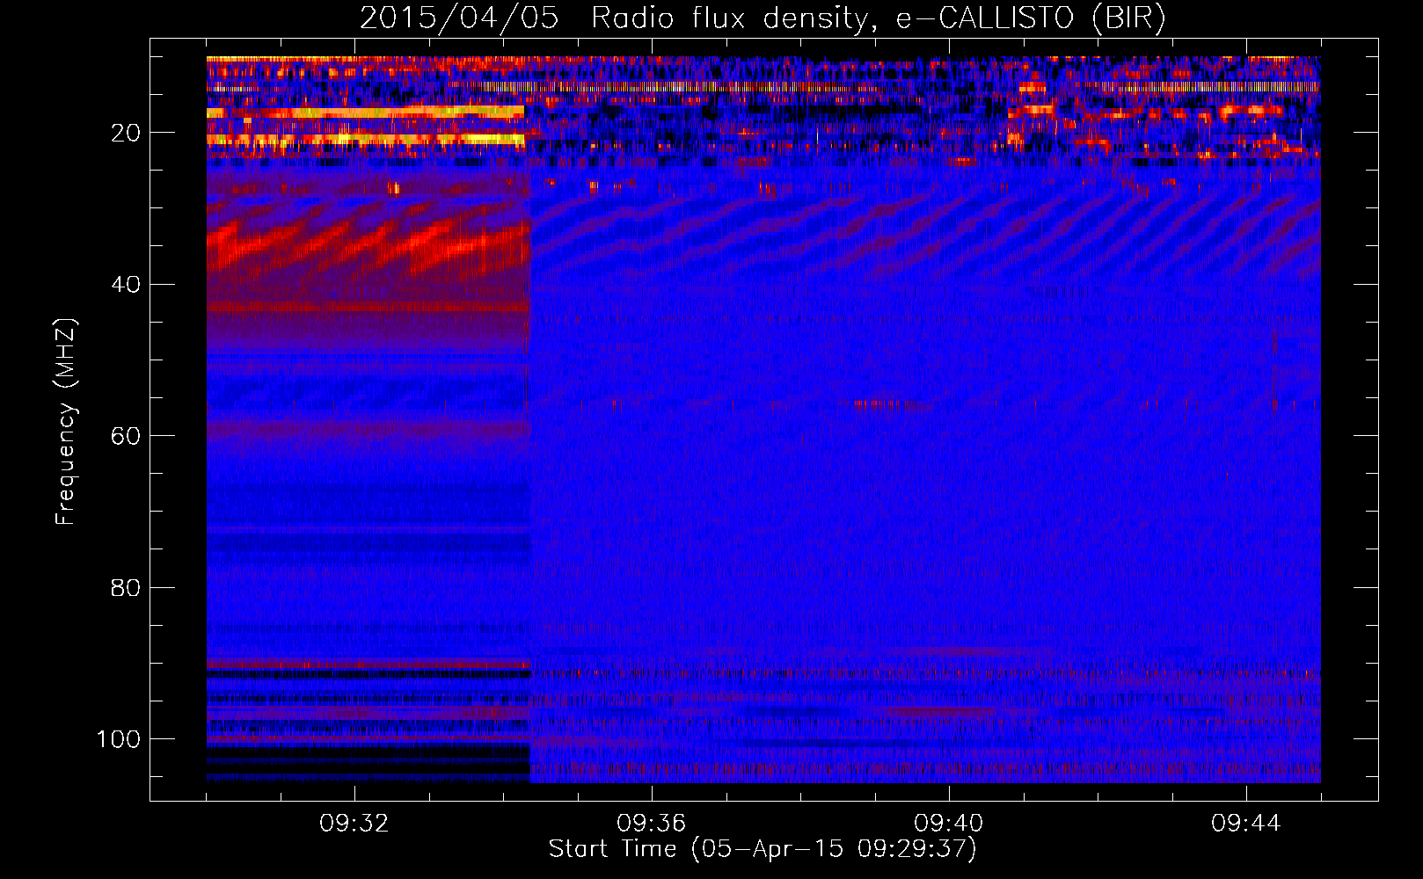Click the 60 MHz frequency tick label
The width and height of the screenshot is (1423, 879).
click(126, 436)
